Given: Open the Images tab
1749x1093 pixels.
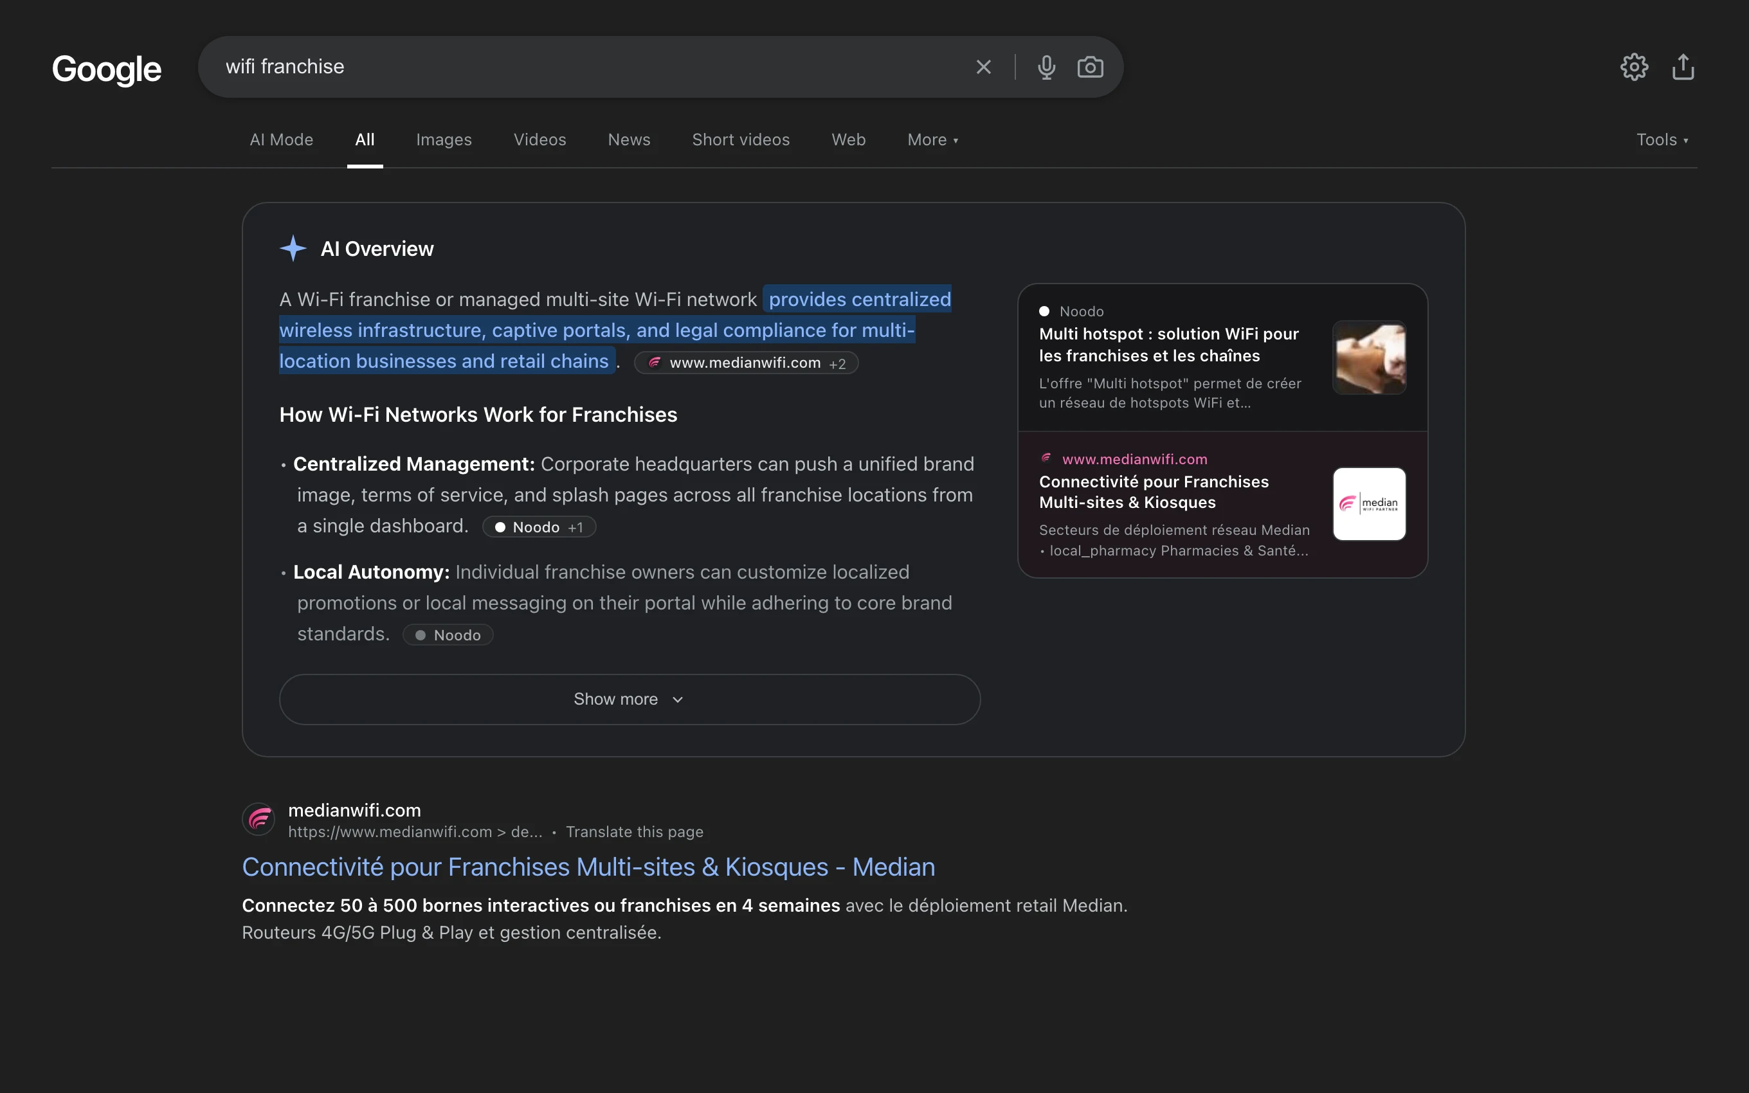Looking at the screenshot, I should point(444,140).
